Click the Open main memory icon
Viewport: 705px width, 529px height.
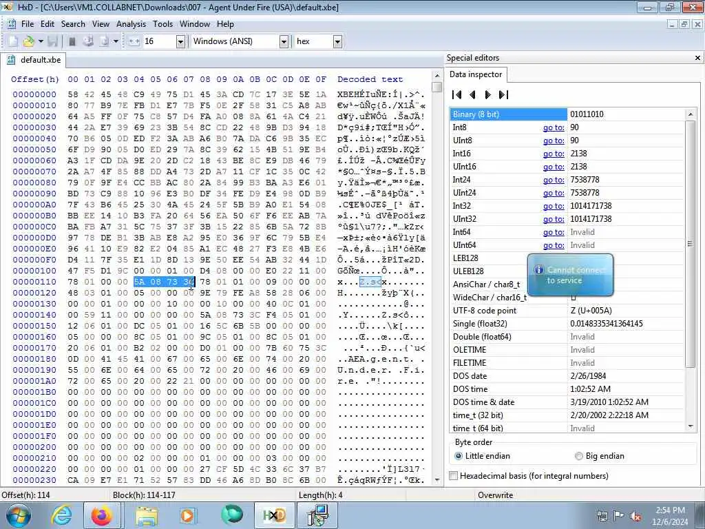tap(72, 41)
